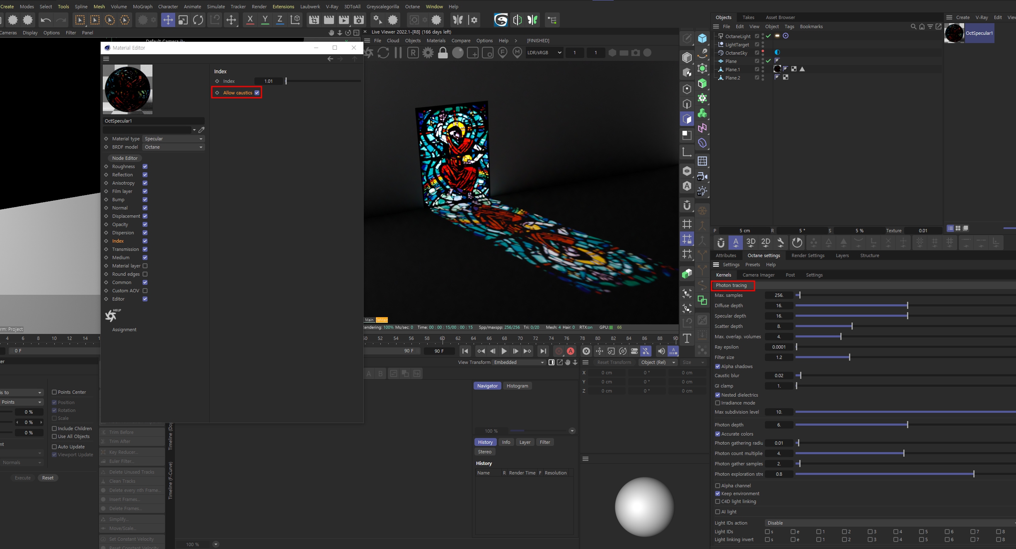Image resolution: width=1016 pixels, height=549 pixels.
Task: Enable the AI light checkbox
Action: 718,512
